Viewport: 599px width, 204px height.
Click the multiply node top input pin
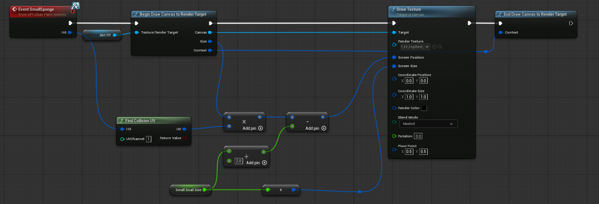pos(229,117)
